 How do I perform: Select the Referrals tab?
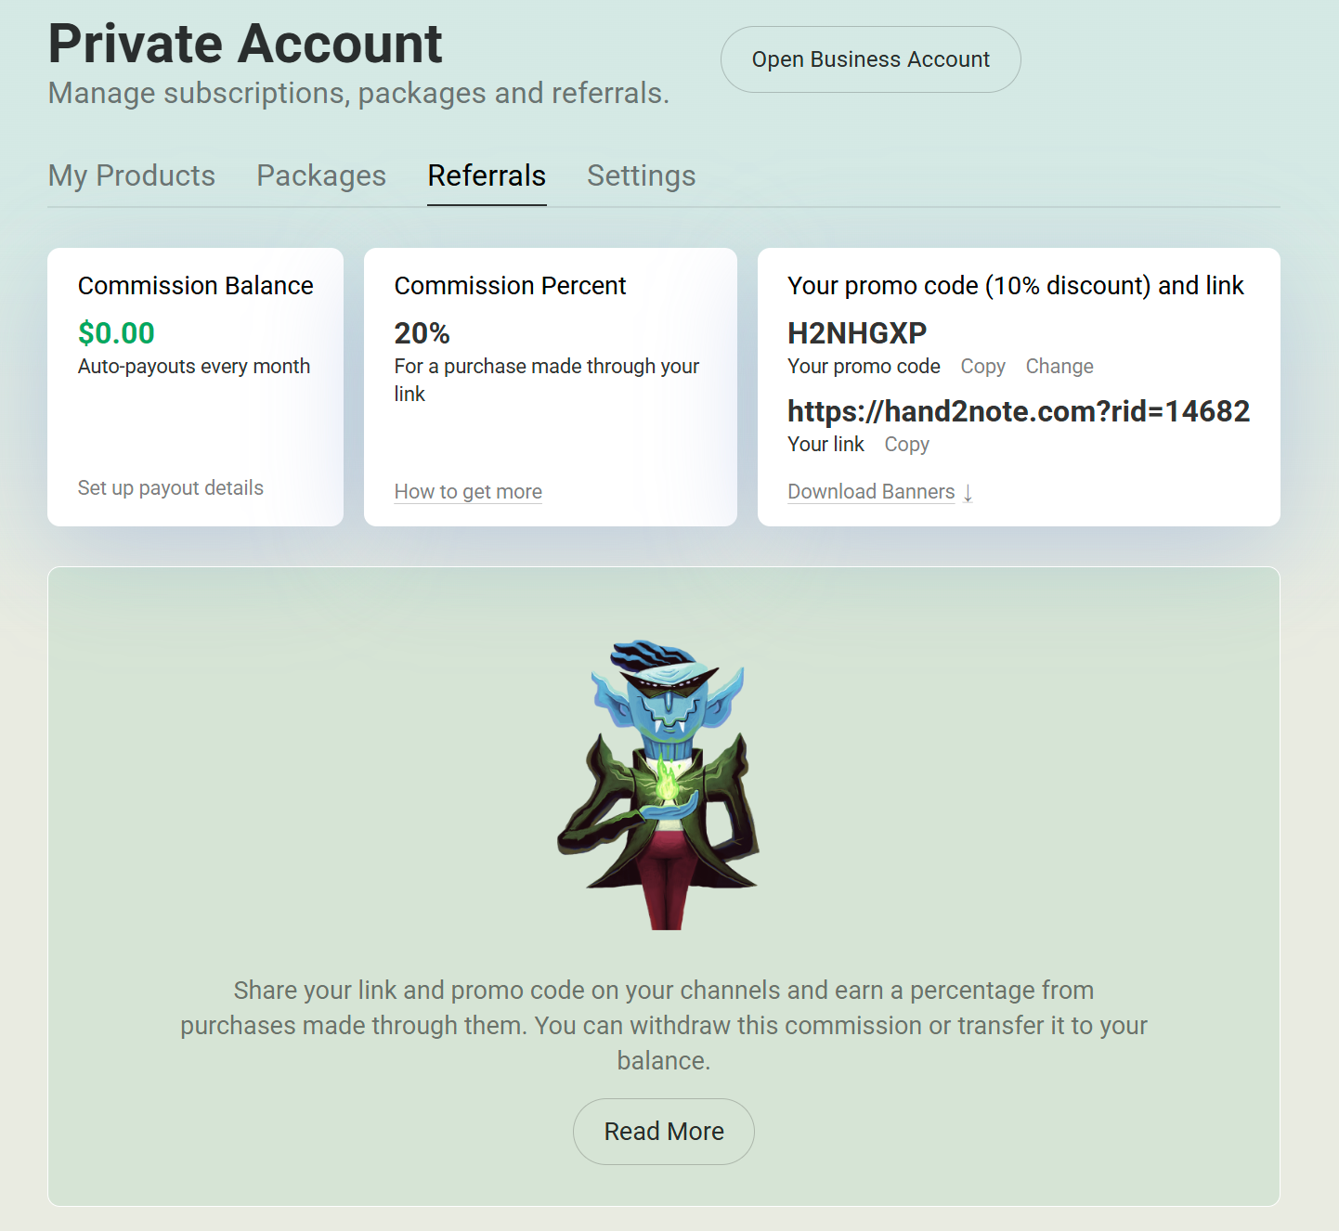[x=487, y=175]
